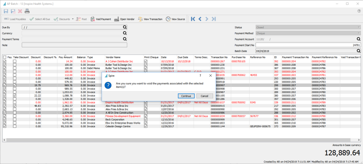Image resolution: width=363 pixels, height=164 pixels.
Task: Go to the previous record arrow
Action: coord(200,19)
